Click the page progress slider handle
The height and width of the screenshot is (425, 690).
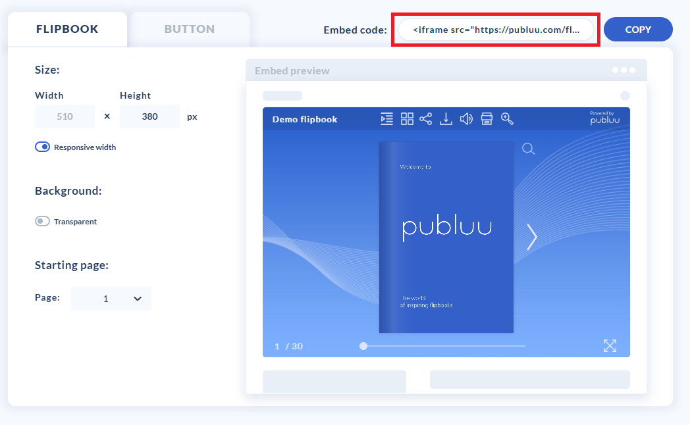[363, 346]
